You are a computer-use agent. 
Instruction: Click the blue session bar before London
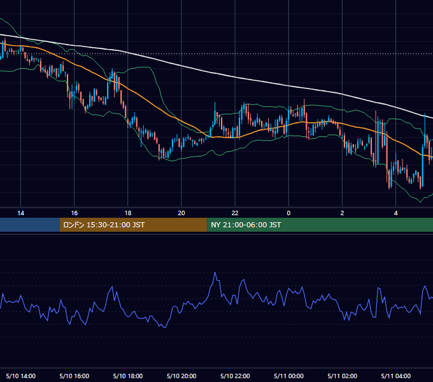30,225
